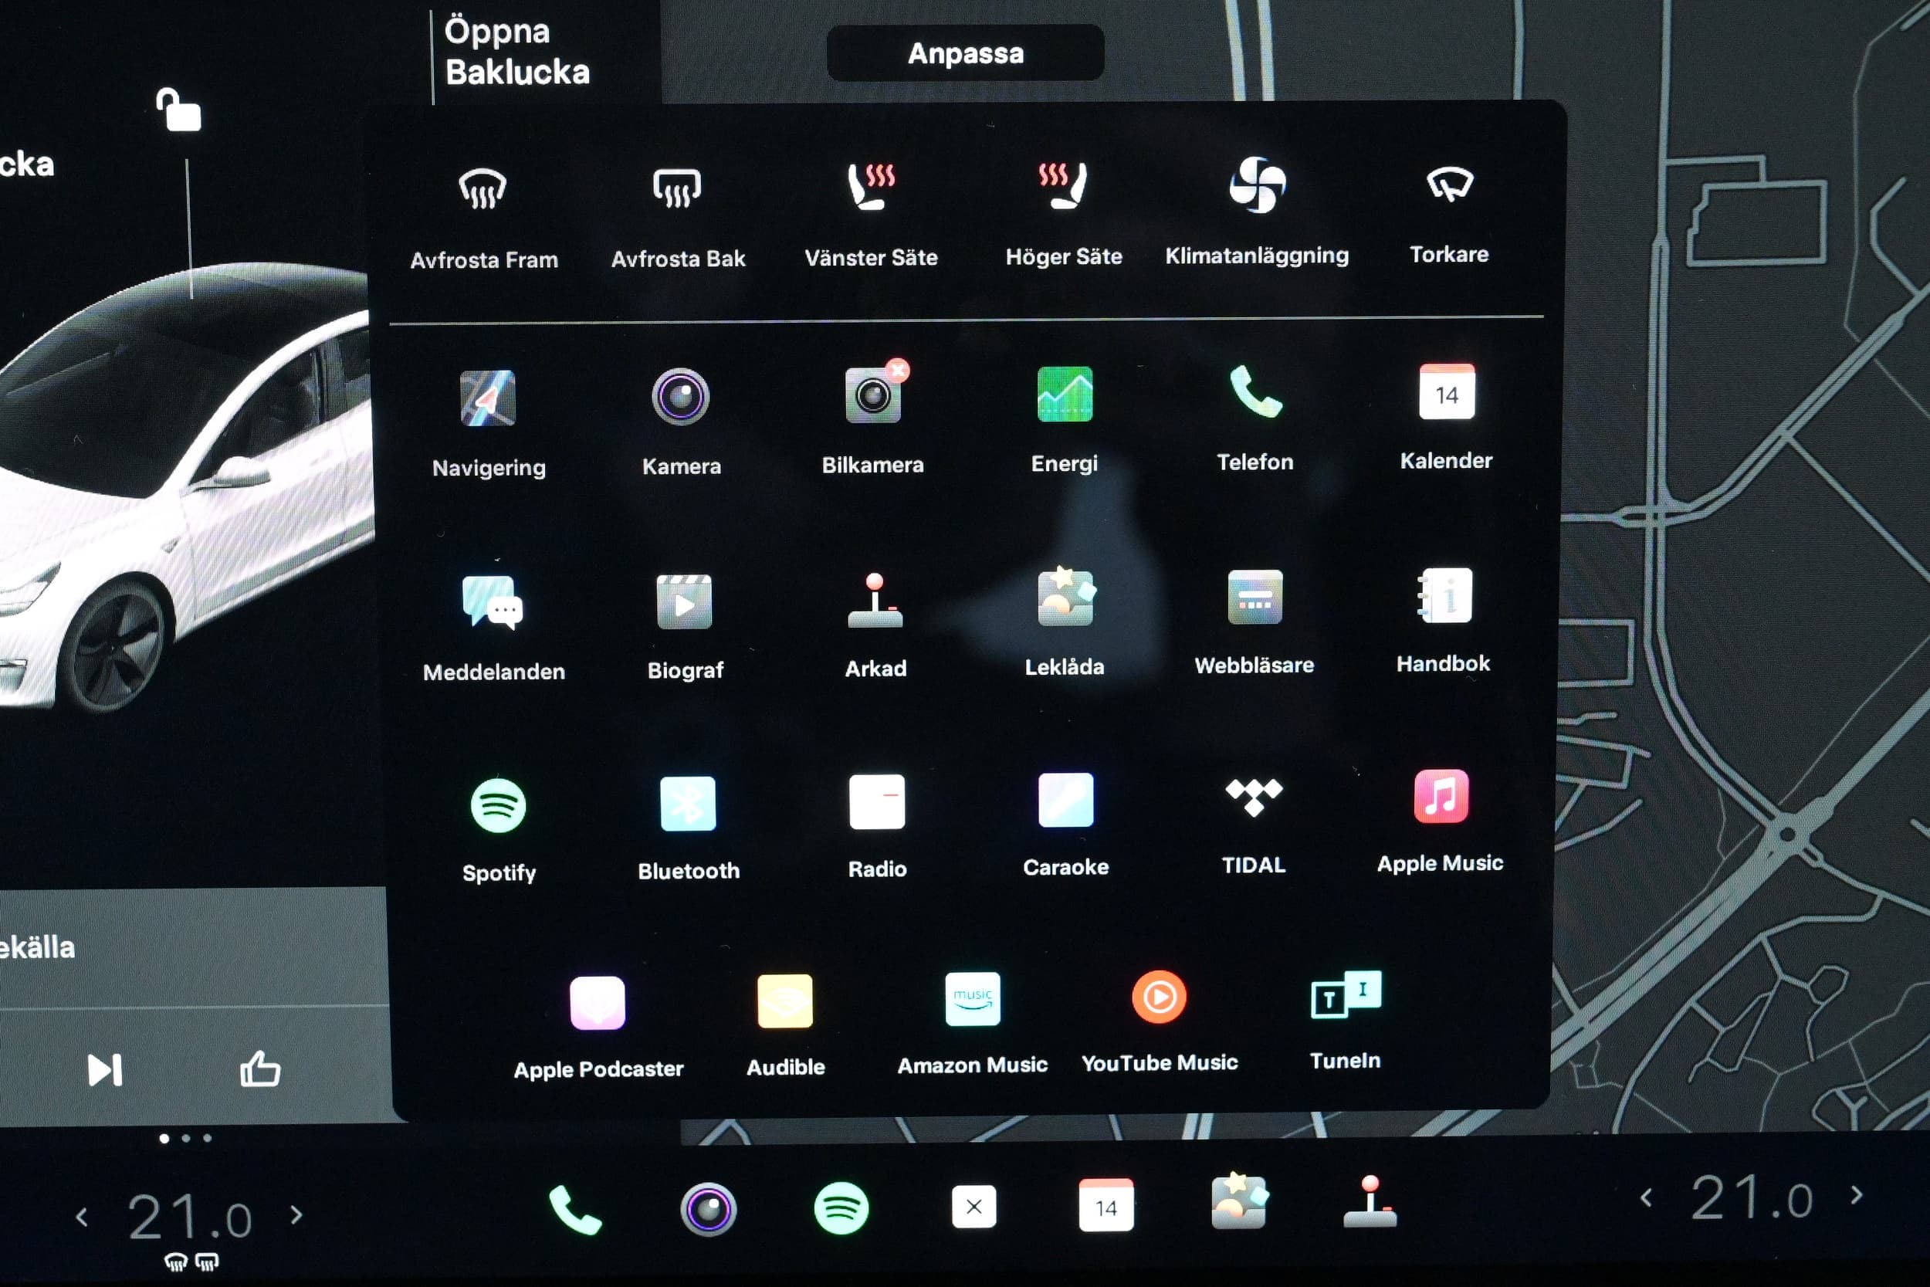
Task: Like the current track with thumbs-up
Action: (260, 1069)
